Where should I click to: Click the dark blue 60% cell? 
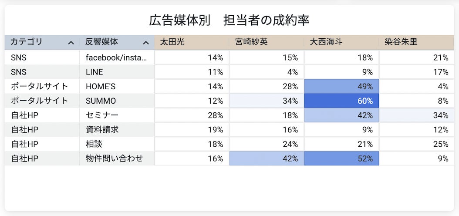point(341,101)
